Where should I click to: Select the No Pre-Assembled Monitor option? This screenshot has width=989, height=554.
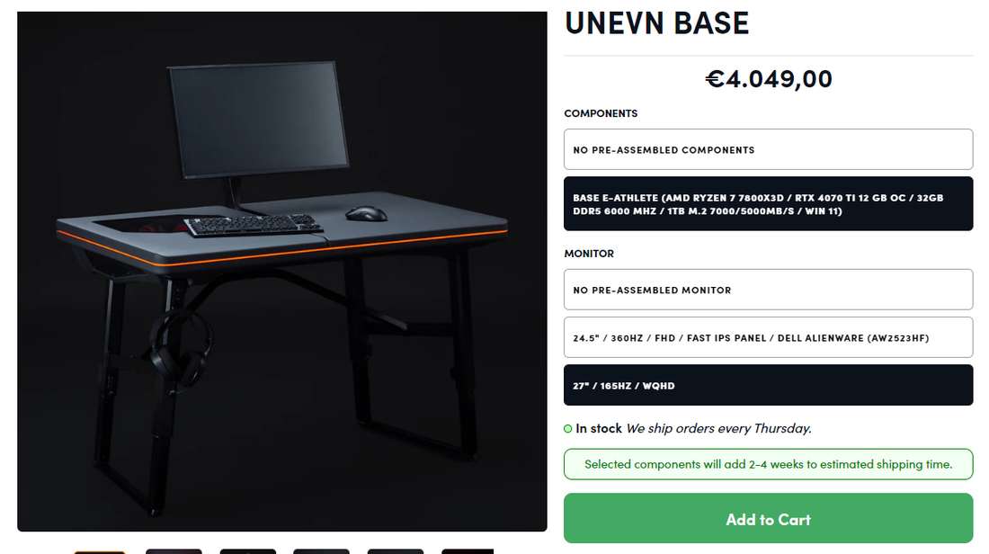click(768, 290)
